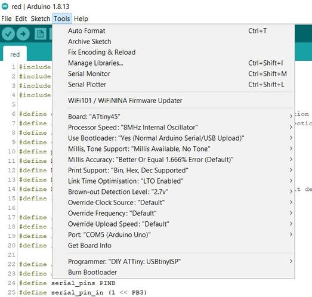Click the Arduino logo in title bar

(x=5, y=7)
